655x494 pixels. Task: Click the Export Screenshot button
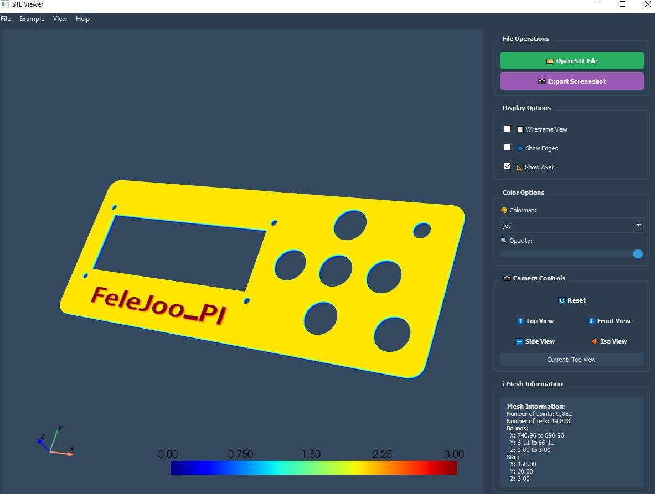(x=571, y=81)
